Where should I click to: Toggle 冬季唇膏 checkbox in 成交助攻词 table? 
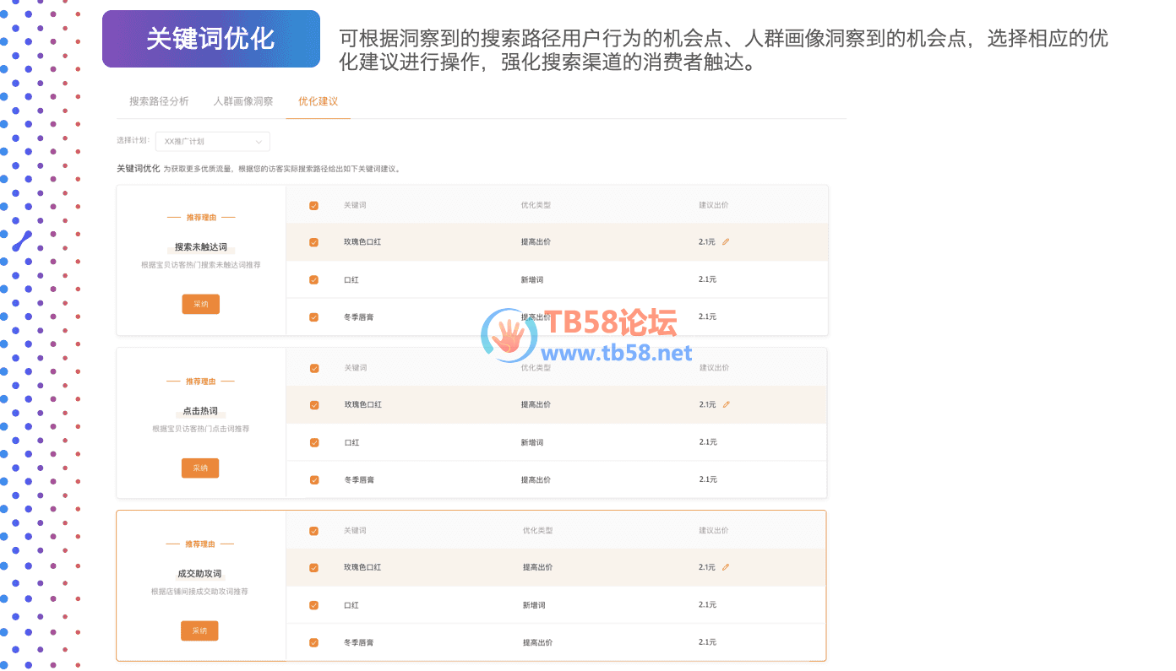[x=314, y=642]
